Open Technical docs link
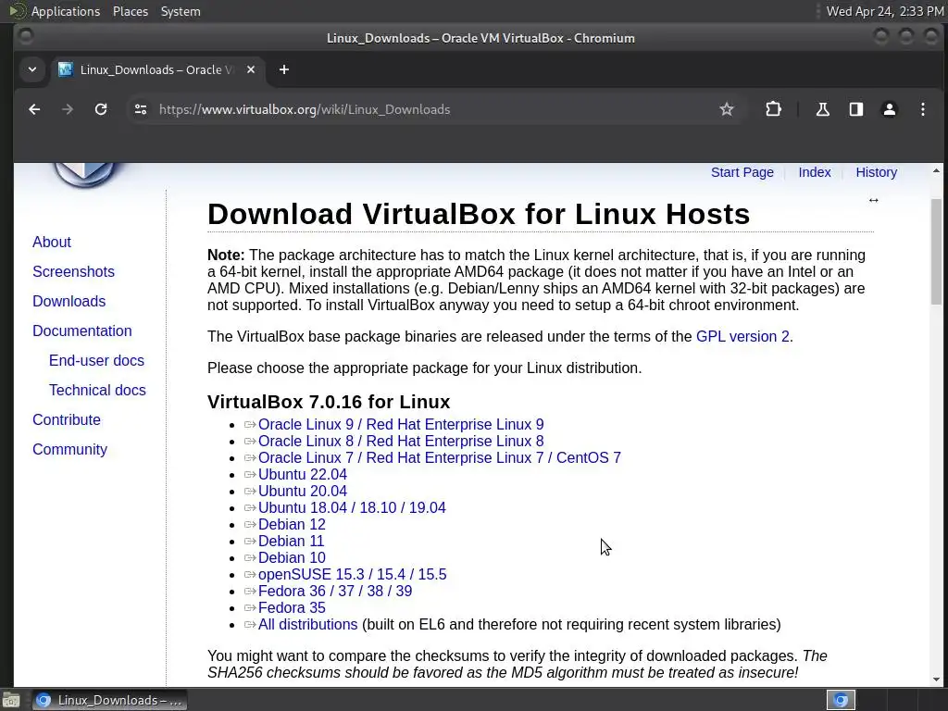 click(97, 390)
